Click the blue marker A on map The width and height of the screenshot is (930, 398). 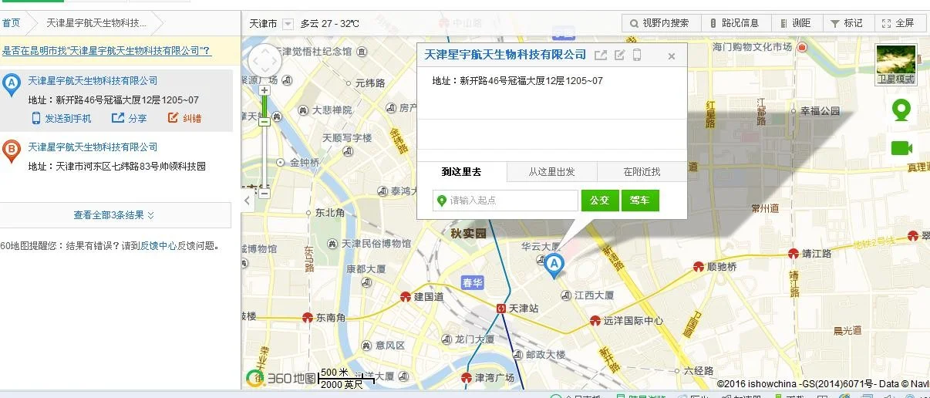[x=553, y=267]
